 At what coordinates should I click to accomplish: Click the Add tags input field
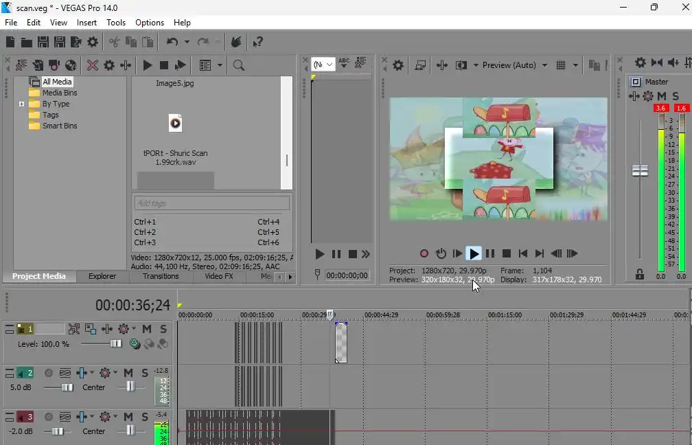point(212,203)
